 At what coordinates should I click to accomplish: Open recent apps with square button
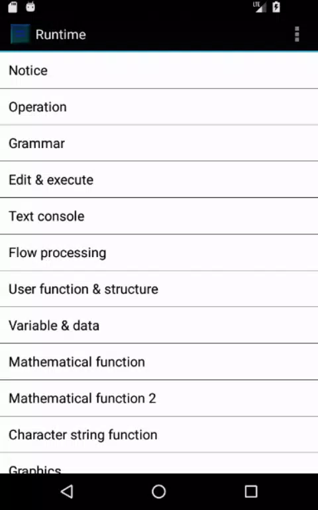(x=251, y=491)
